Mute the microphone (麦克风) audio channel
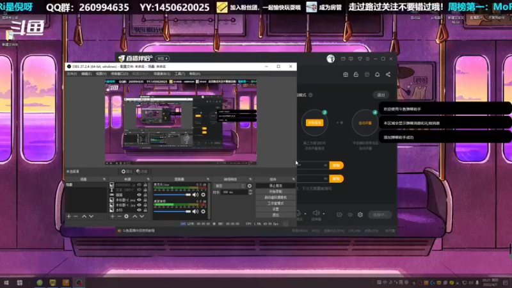This screenshot has height=288, width=512. pyautogui.click(x=195, y=195)
